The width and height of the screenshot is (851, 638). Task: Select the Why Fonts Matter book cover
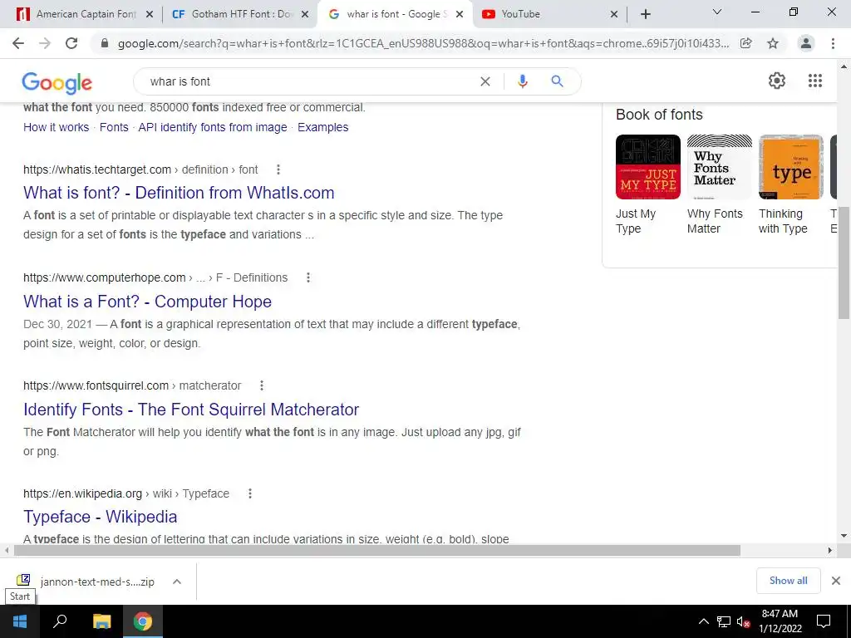[x=719, y=167]
